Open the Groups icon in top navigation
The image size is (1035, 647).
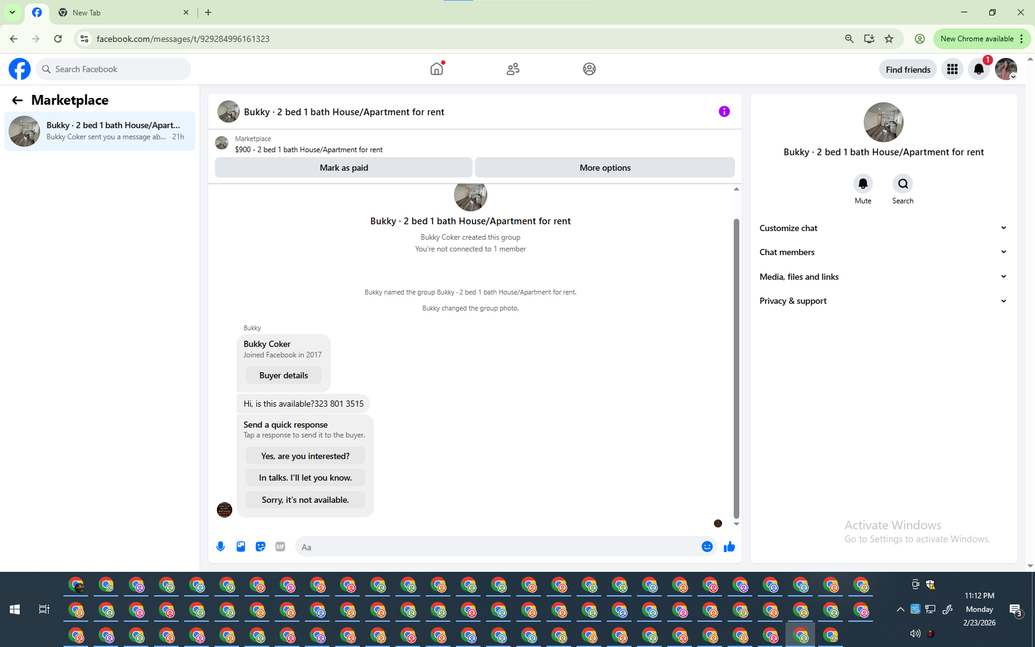pos(589,69)
